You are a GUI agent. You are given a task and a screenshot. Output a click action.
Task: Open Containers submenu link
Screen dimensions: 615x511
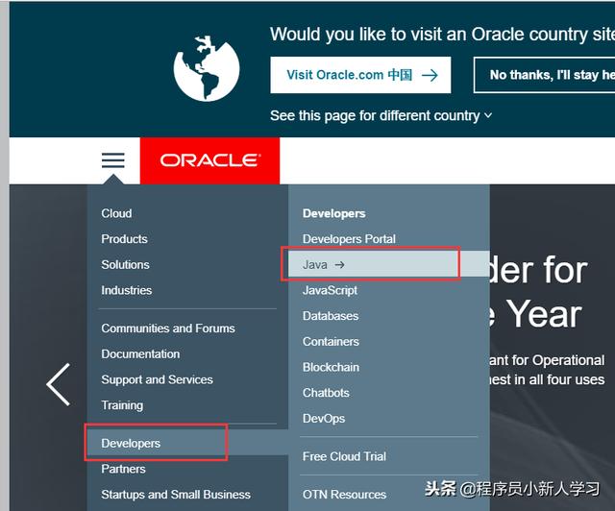click(331, 342)
